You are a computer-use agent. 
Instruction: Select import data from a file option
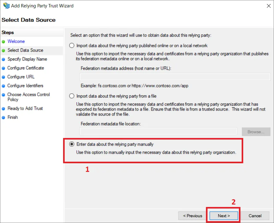pos(72,96)
